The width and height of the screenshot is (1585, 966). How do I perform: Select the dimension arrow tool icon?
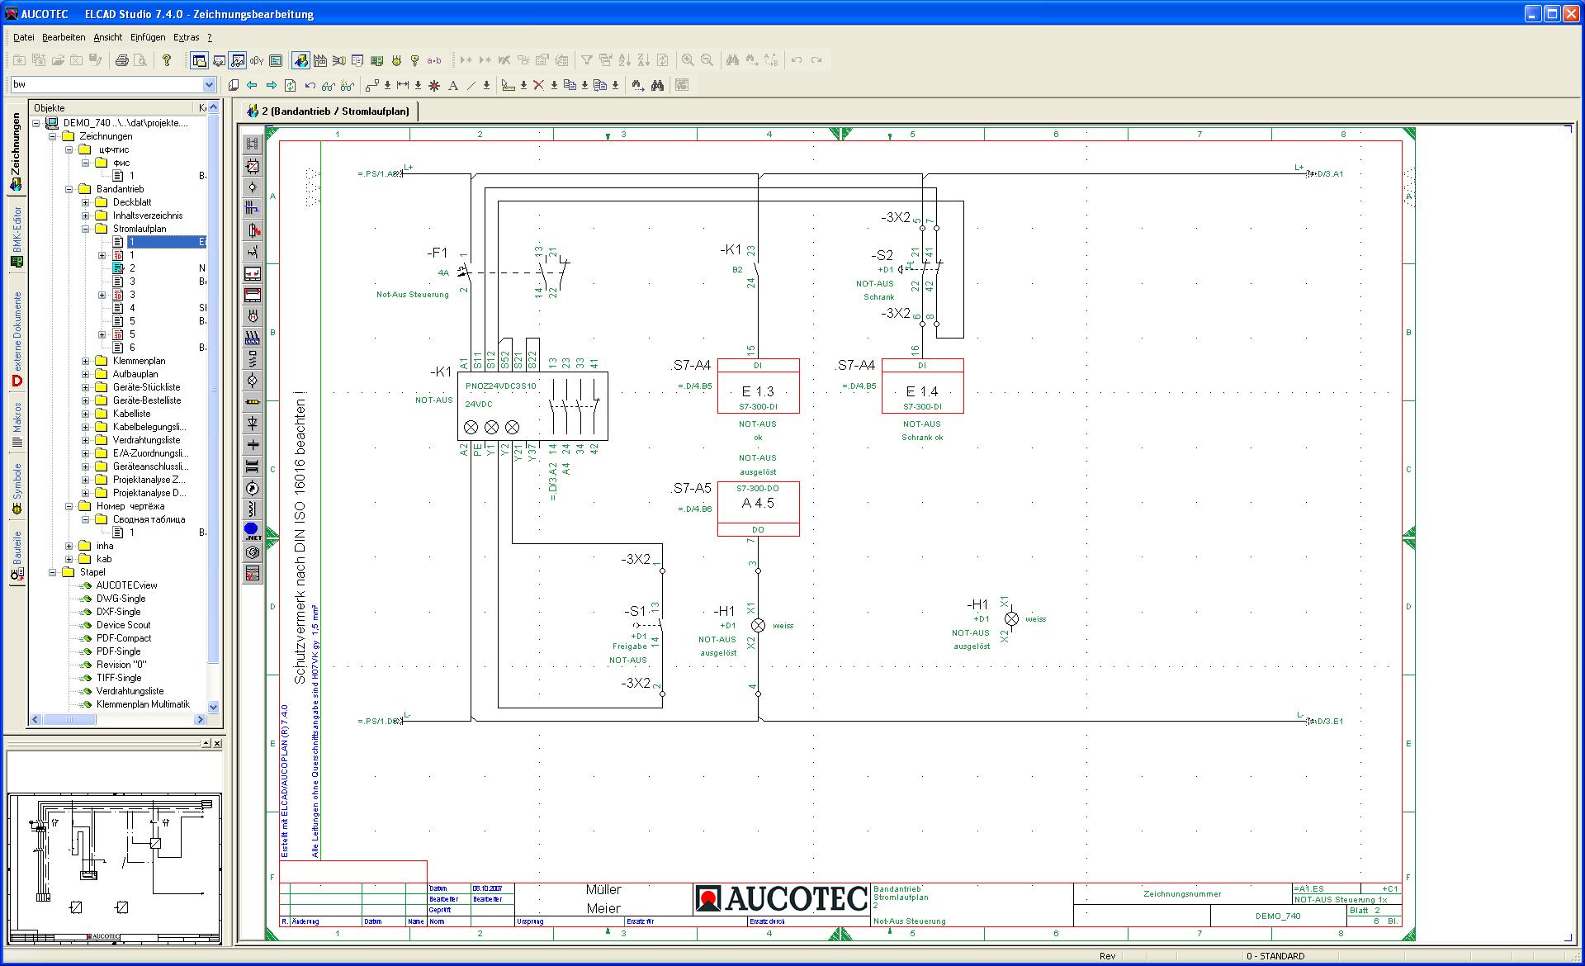[x=403, y=85]
